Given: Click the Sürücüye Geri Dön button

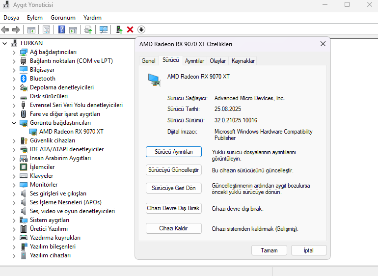Looking at the screenshot, I should (174, 188).
